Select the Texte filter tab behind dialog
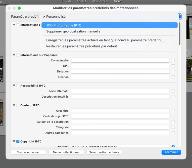 (68, 1)
